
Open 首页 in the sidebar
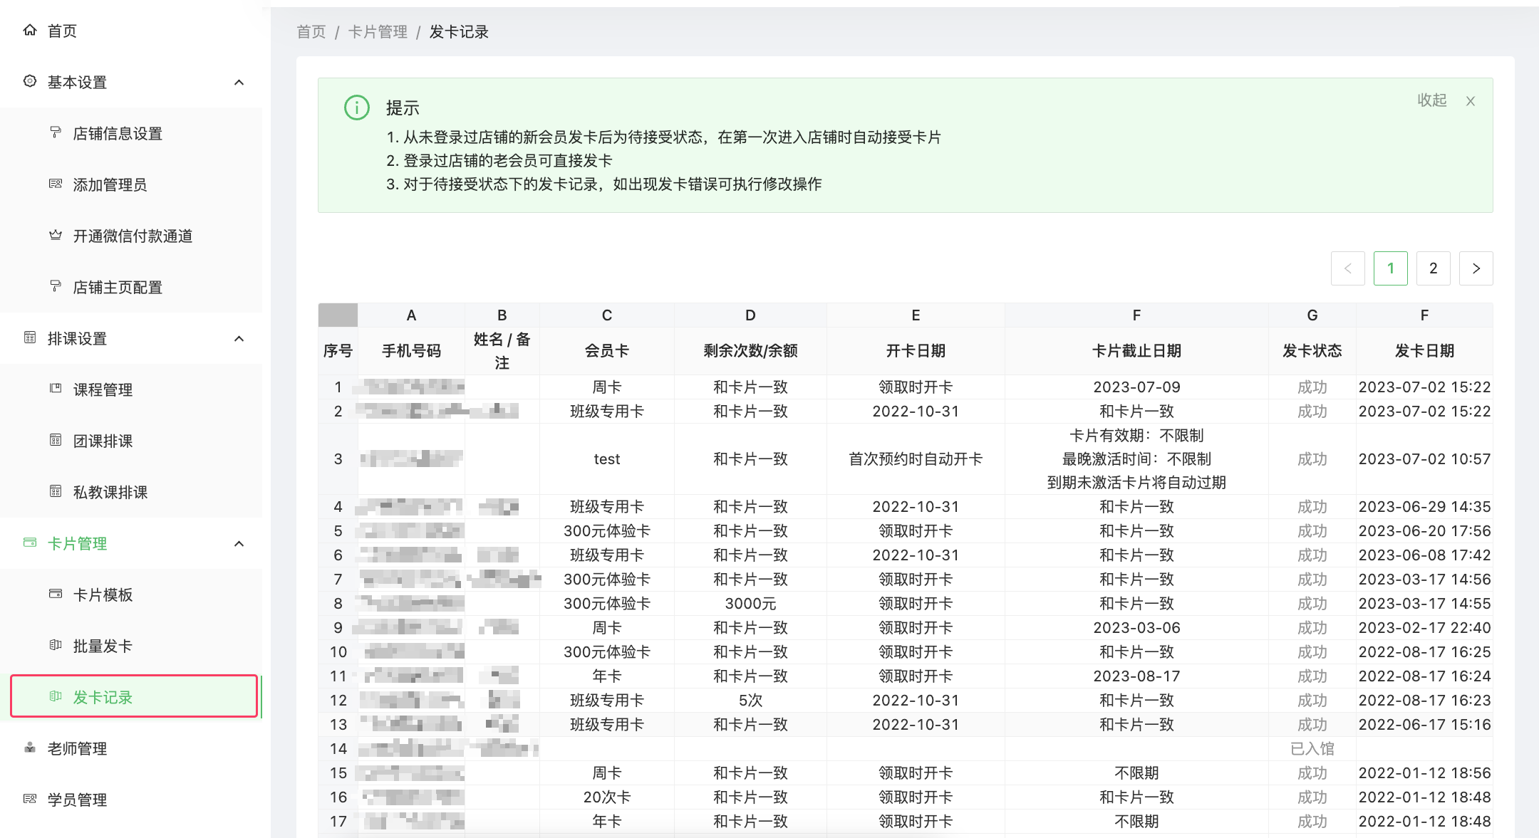point(131,31)
